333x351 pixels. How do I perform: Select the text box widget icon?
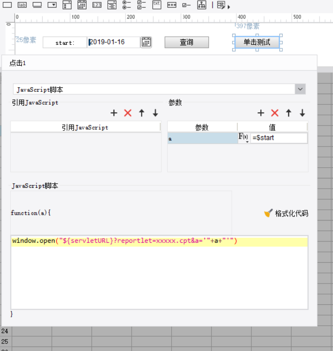click(x=7, y=5)
